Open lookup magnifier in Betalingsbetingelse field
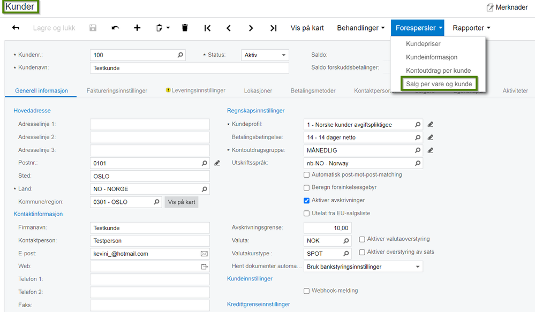 pyautogui.click(x=418, y=138)
